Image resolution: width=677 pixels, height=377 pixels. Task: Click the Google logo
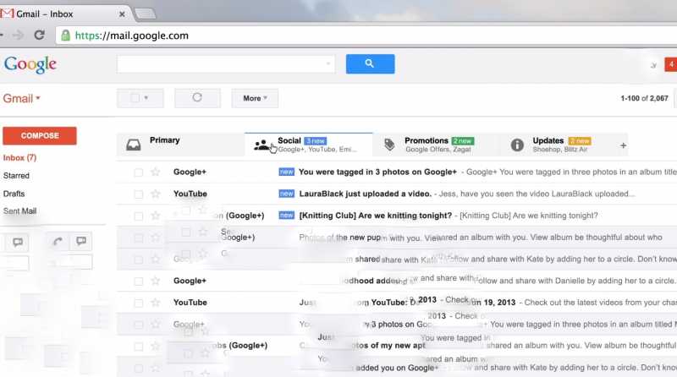(30, 65)
